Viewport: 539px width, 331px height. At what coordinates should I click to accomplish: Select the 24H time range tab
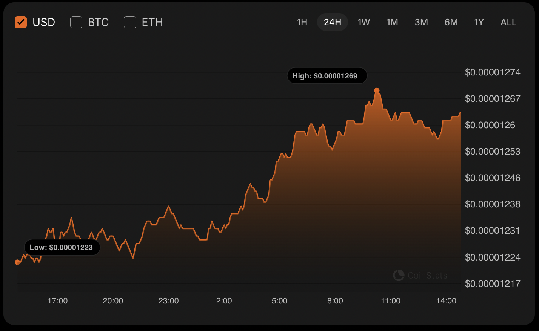pyautogui.click(x=332, y=22)
